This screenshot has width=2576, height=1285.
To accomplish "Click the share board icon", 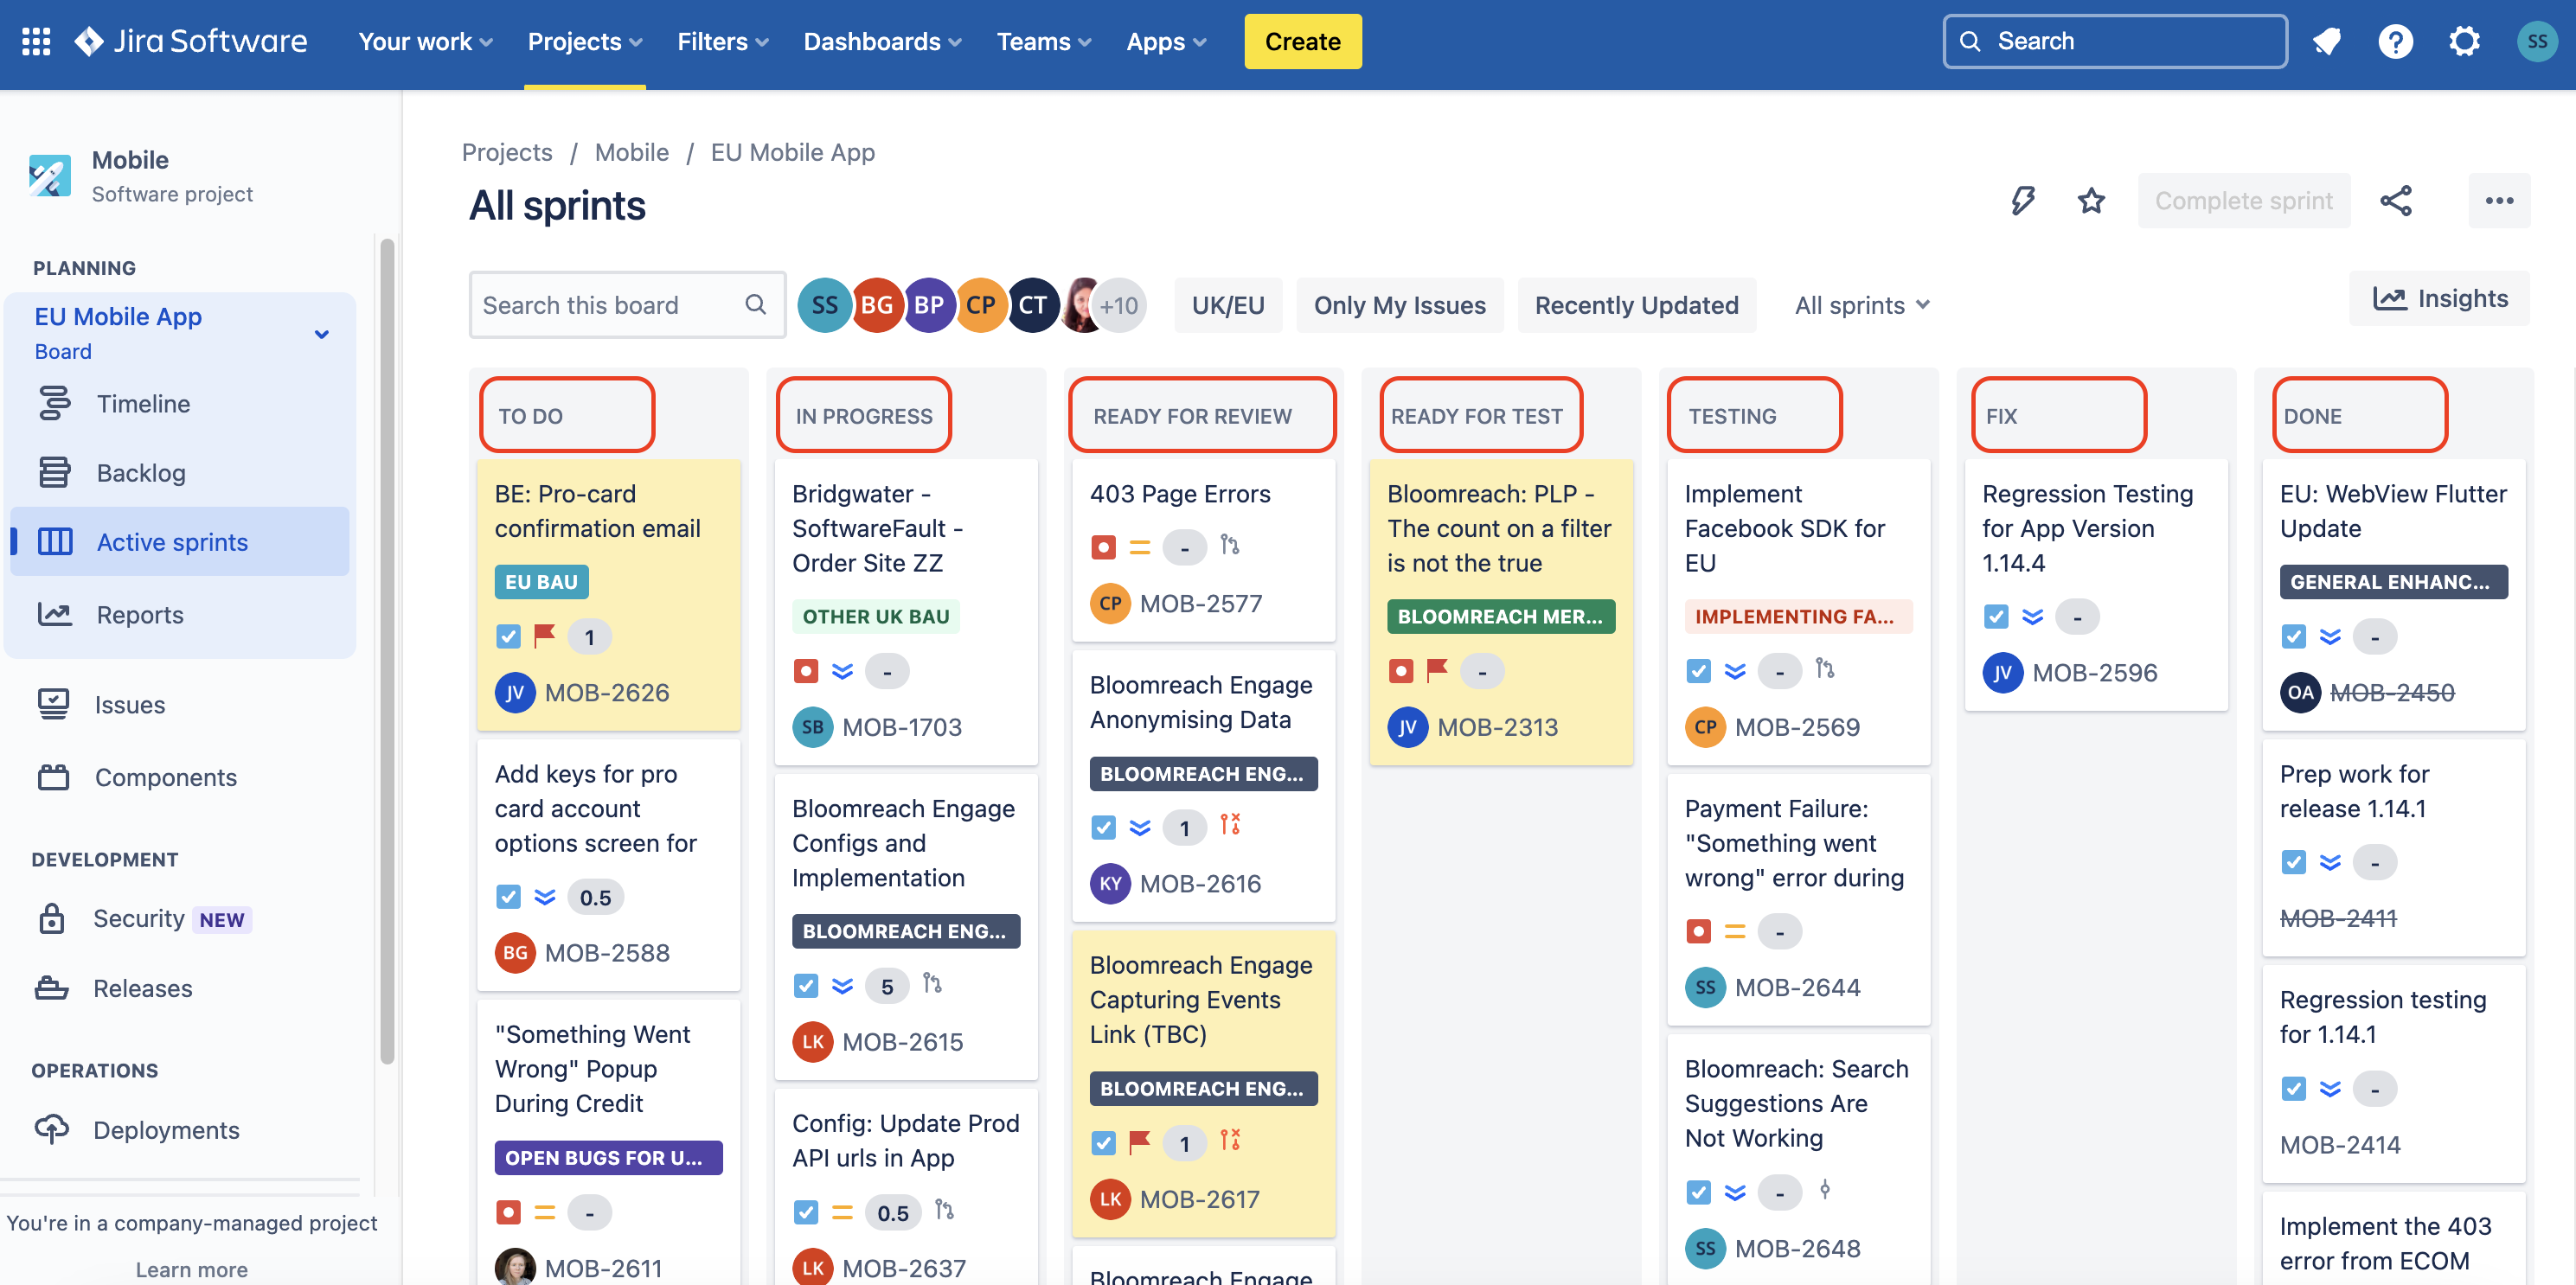I will tap(2396, 201).
